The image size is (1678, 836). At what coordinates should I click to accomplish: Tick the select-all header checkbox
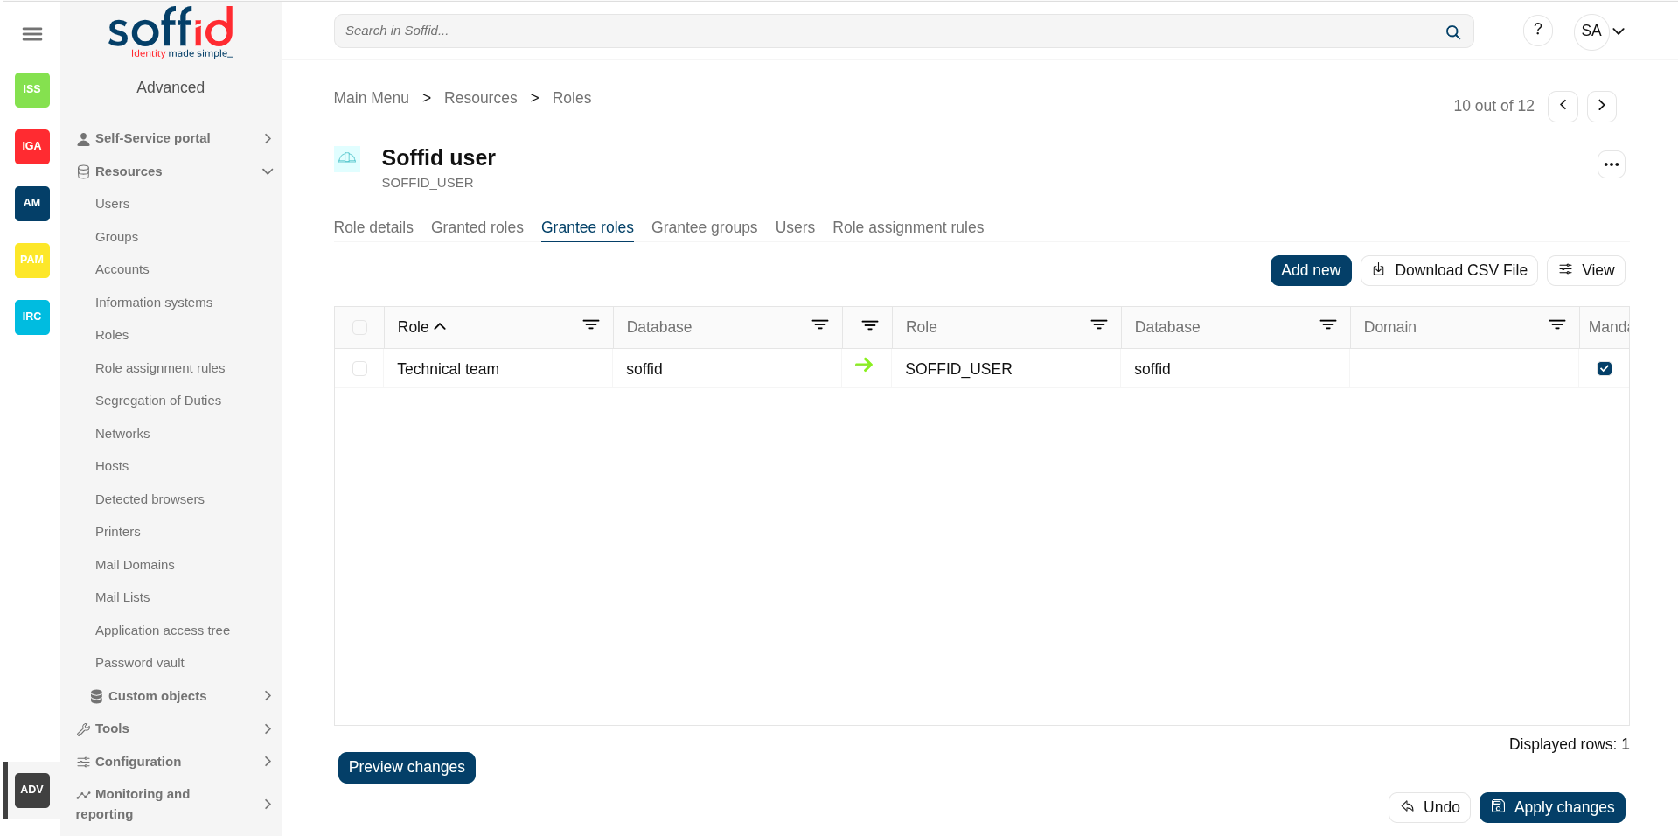359,327
